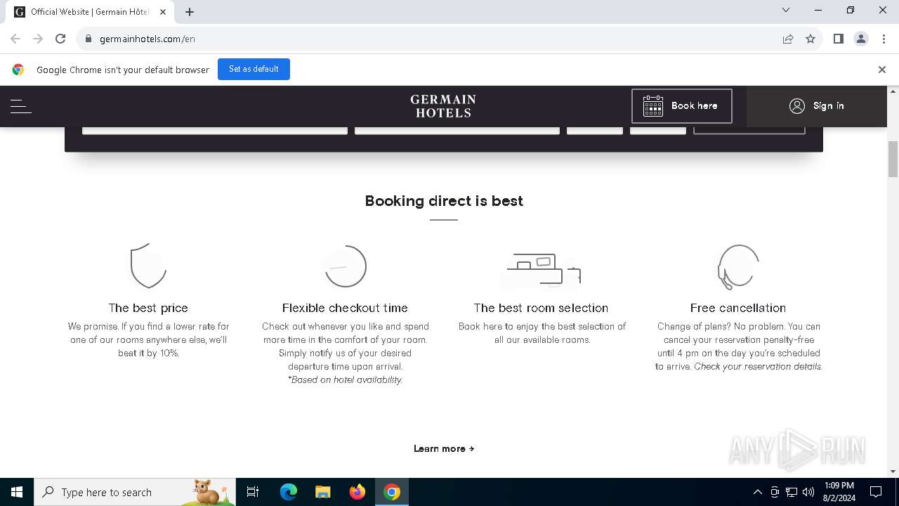The height and width of the screenshot is (506, 899).
Task: Click the Germain Hotels logo
Action: [443, 106]
